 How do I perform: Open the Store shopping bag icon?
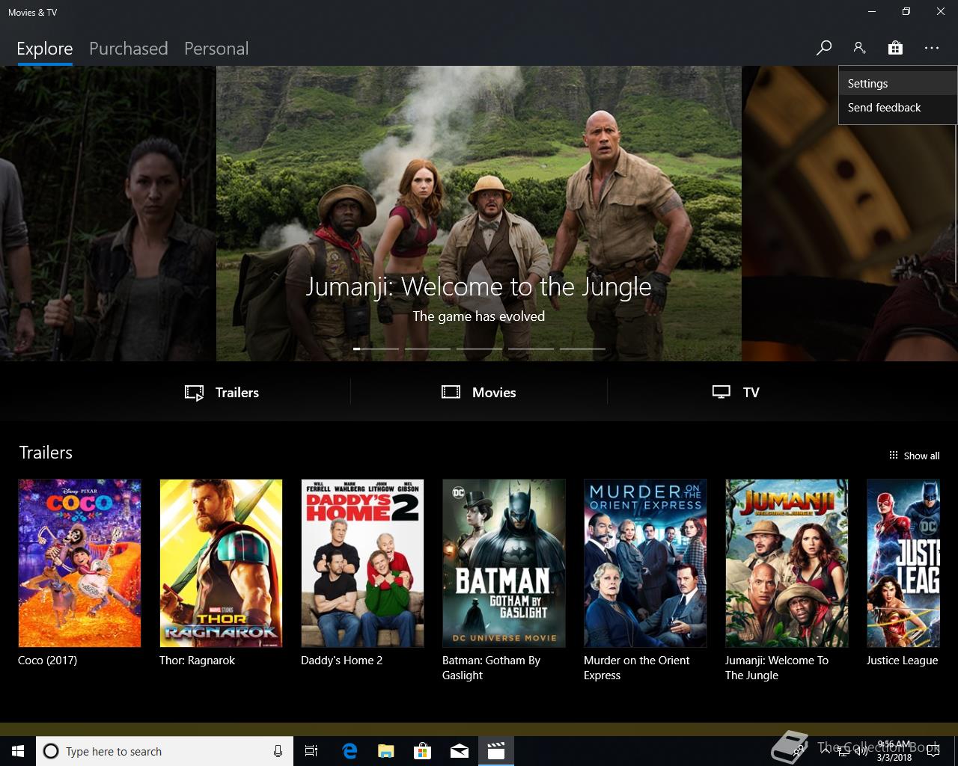pyautogui.click(x=895, y=48)
